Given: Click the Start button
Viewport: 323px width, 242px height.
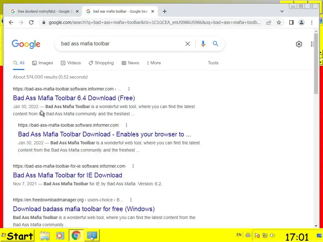Looking at the screenshot, I should coord(17,236).
